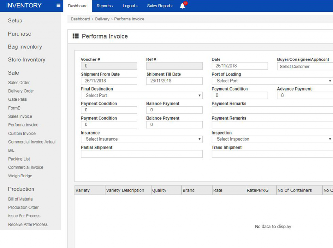Screen dimensions: 333x248
Task: Click the Shipment Till Date field
Action: point(174,81)
